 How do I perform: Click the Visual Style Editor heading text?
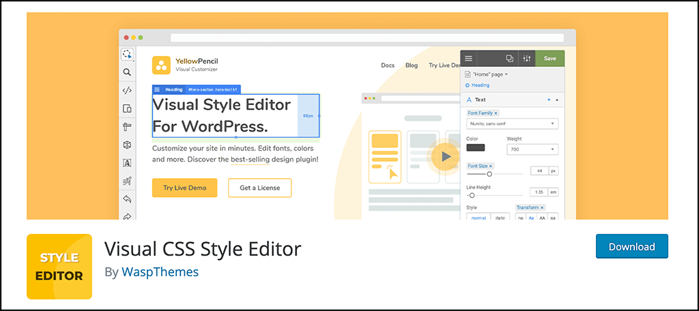pos(222,116)
